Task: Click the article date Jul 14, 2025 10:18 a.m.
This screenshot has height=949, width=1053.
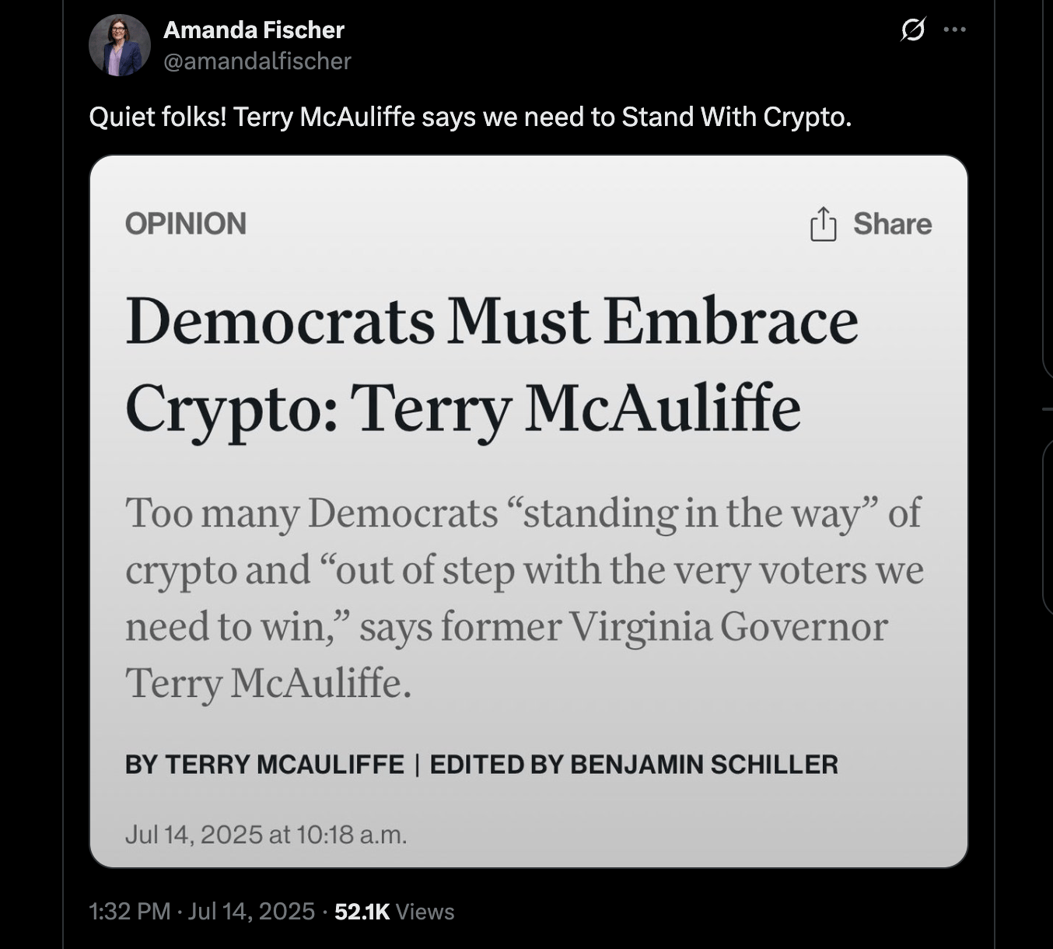Action: [266, 835]
